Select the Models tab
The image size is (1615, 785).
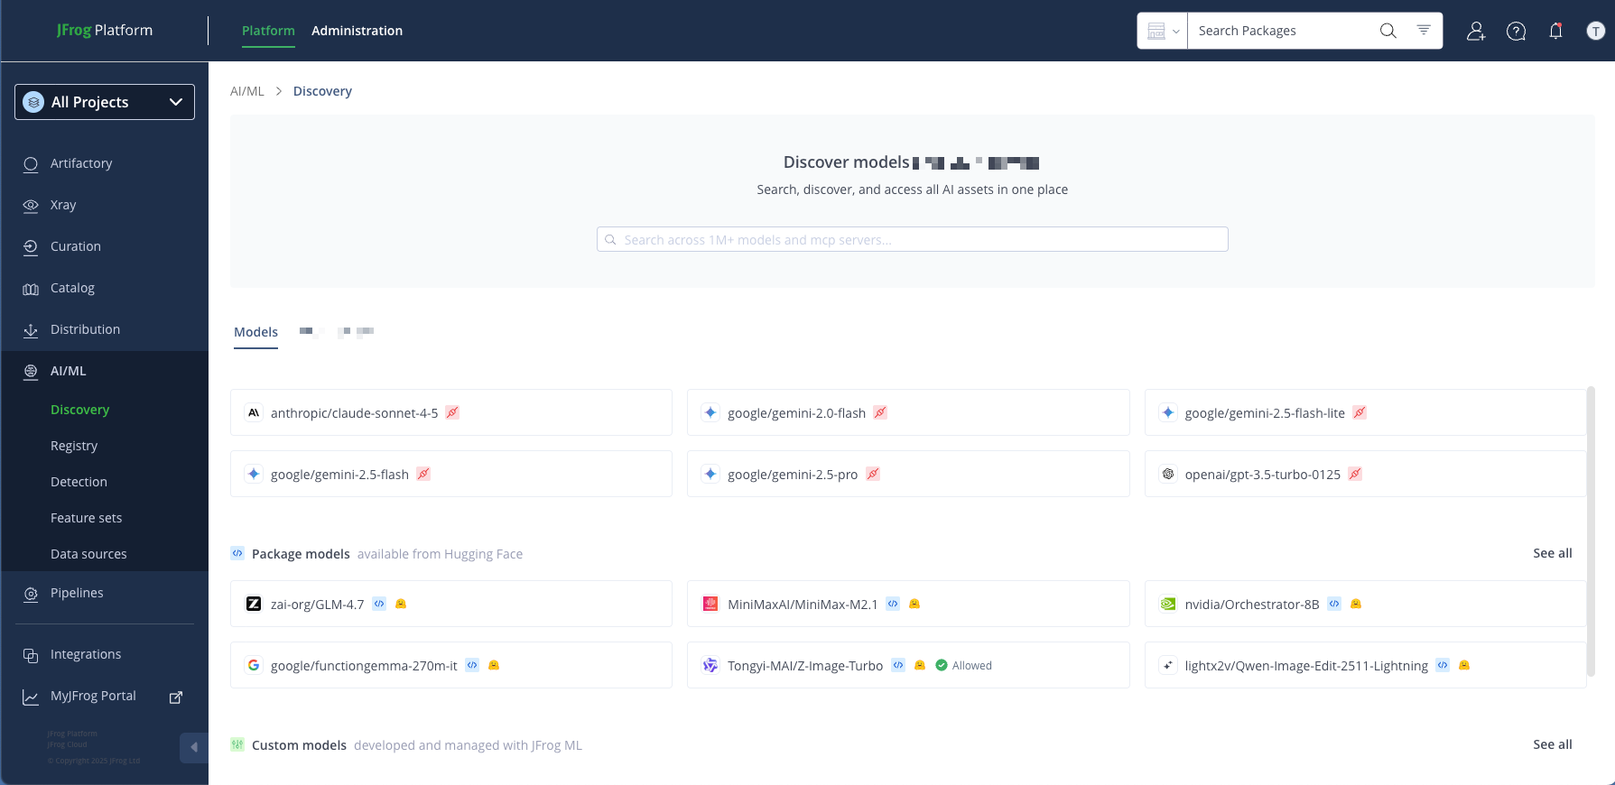(255, 332)
